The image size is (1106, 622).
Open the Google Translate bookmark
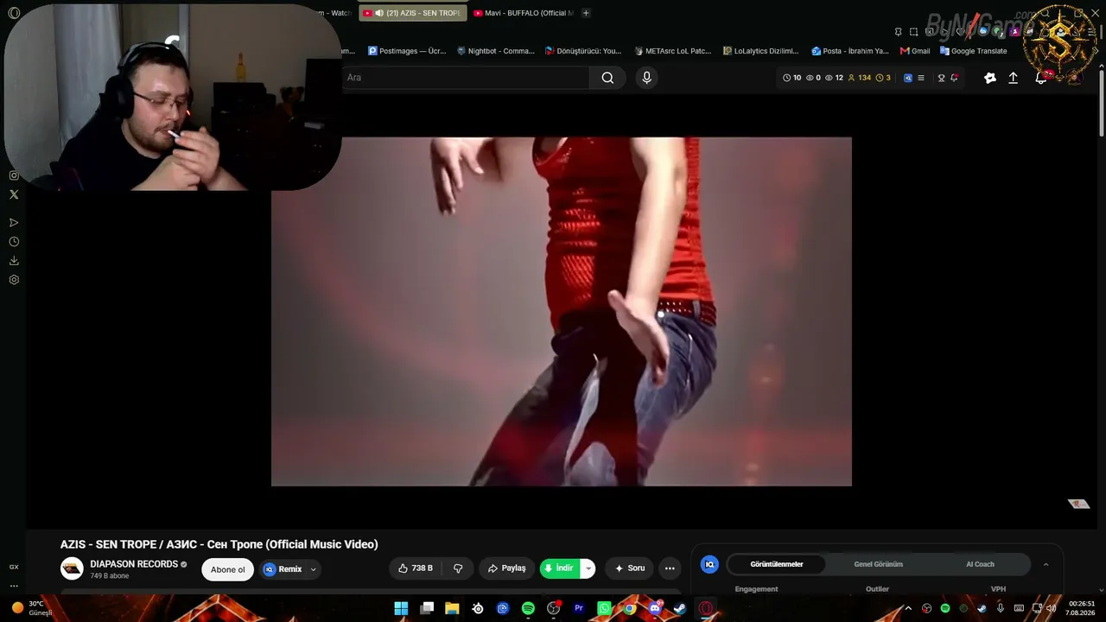[974, 51]
